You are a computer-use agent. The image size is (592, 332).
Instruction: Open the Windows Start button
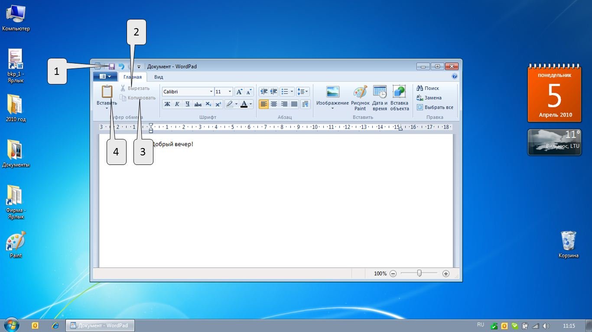11,325
